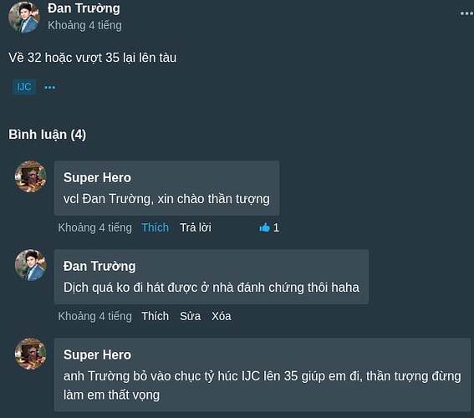474x418 pixels.
Task: Open the post options three-dot menu
Action: coord(466,13)
